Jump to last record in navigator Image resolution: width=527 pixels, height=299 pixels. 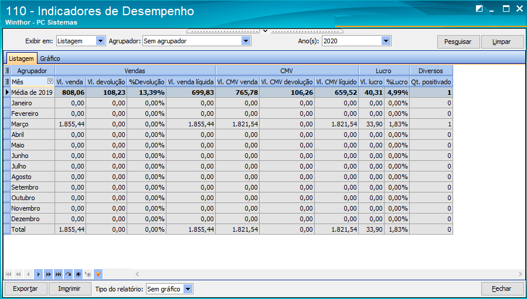59,274
